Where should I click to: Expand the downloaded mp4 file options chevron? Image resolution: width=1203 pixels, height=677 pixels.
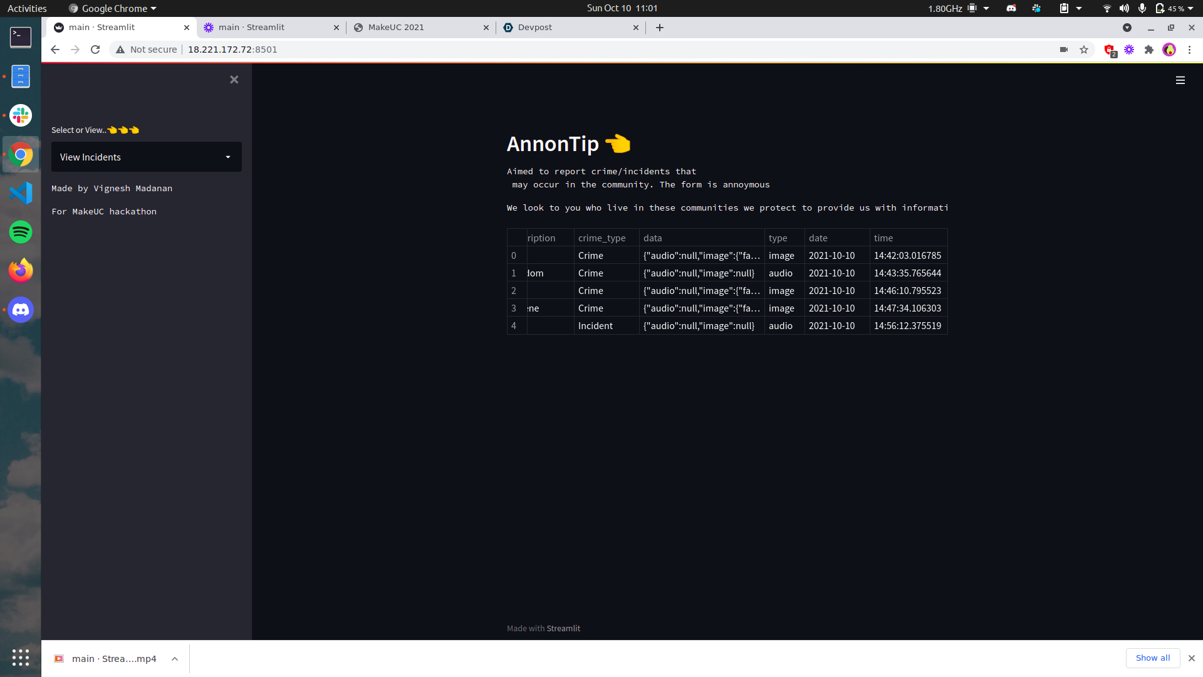(x=175, y=659)
